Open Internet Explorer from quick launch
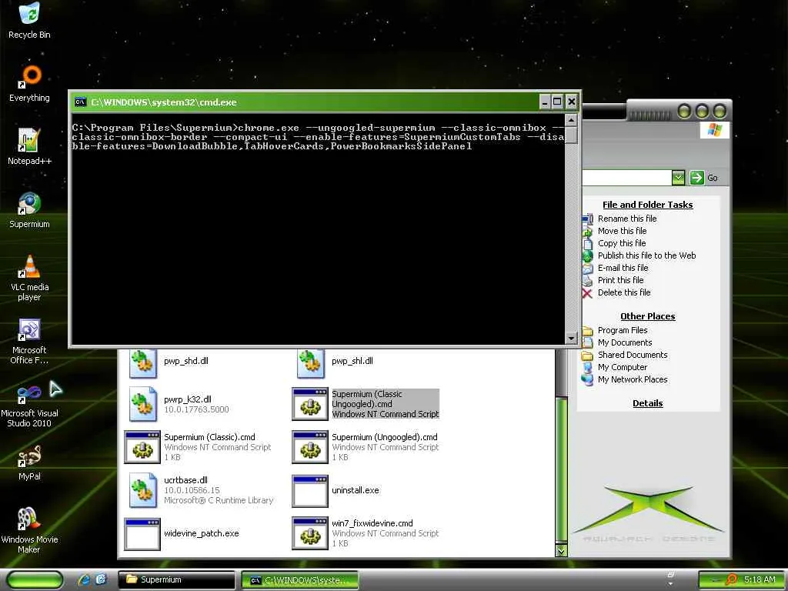This screenshot has height=591, width=788. [84, 579]
